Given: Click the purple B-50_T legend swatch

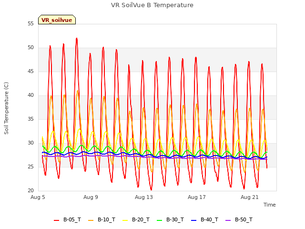Looking at the screenshot, I should point(228,220).
